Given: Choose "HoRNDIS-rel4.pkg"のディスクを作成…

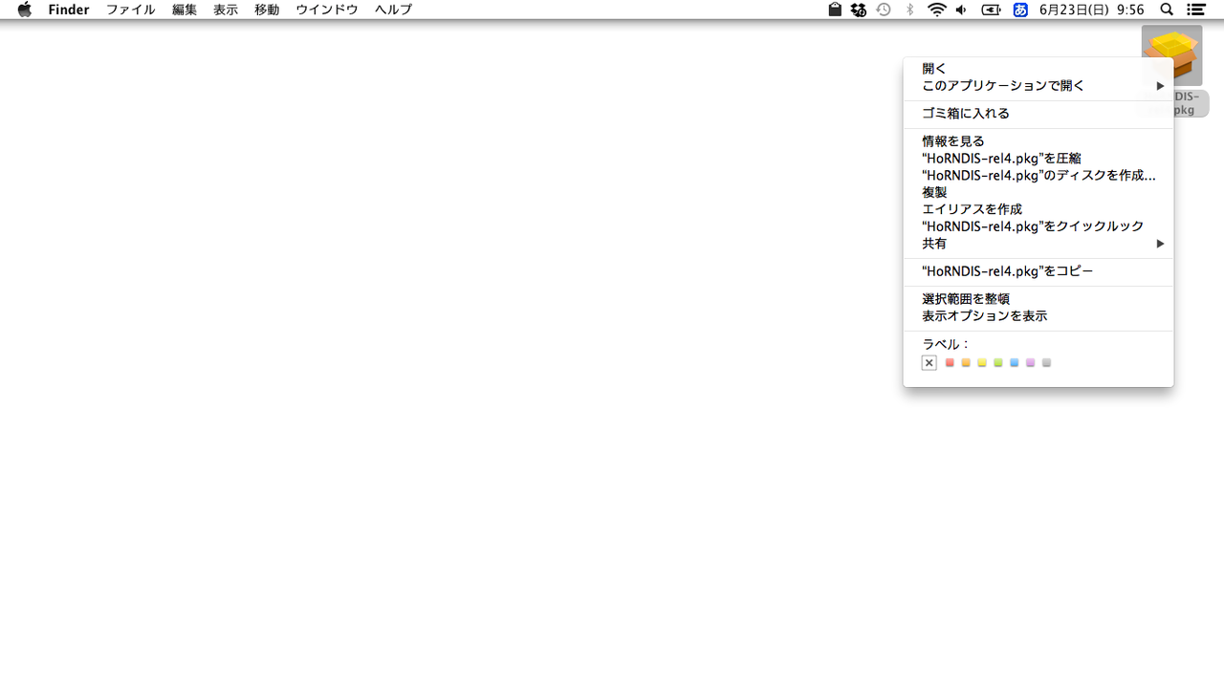Looking at the screenshot, I should coord(1038,176).
